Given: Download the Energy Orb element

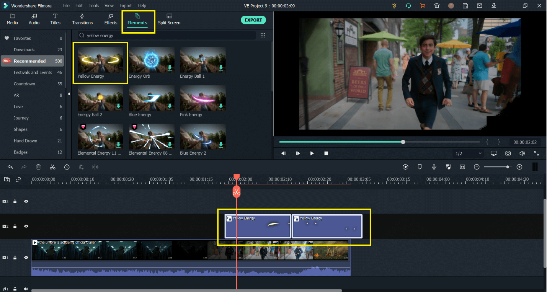Looking at the screenshot, I should (x=170, y=68).
